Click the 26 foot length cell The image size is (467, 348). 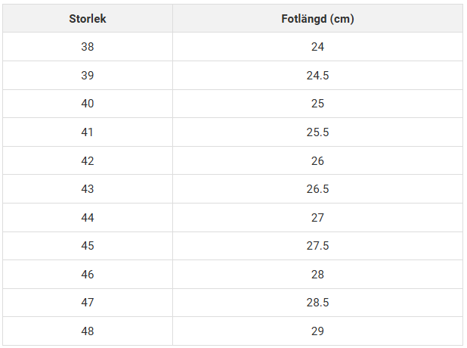click(x=317, y=161)
